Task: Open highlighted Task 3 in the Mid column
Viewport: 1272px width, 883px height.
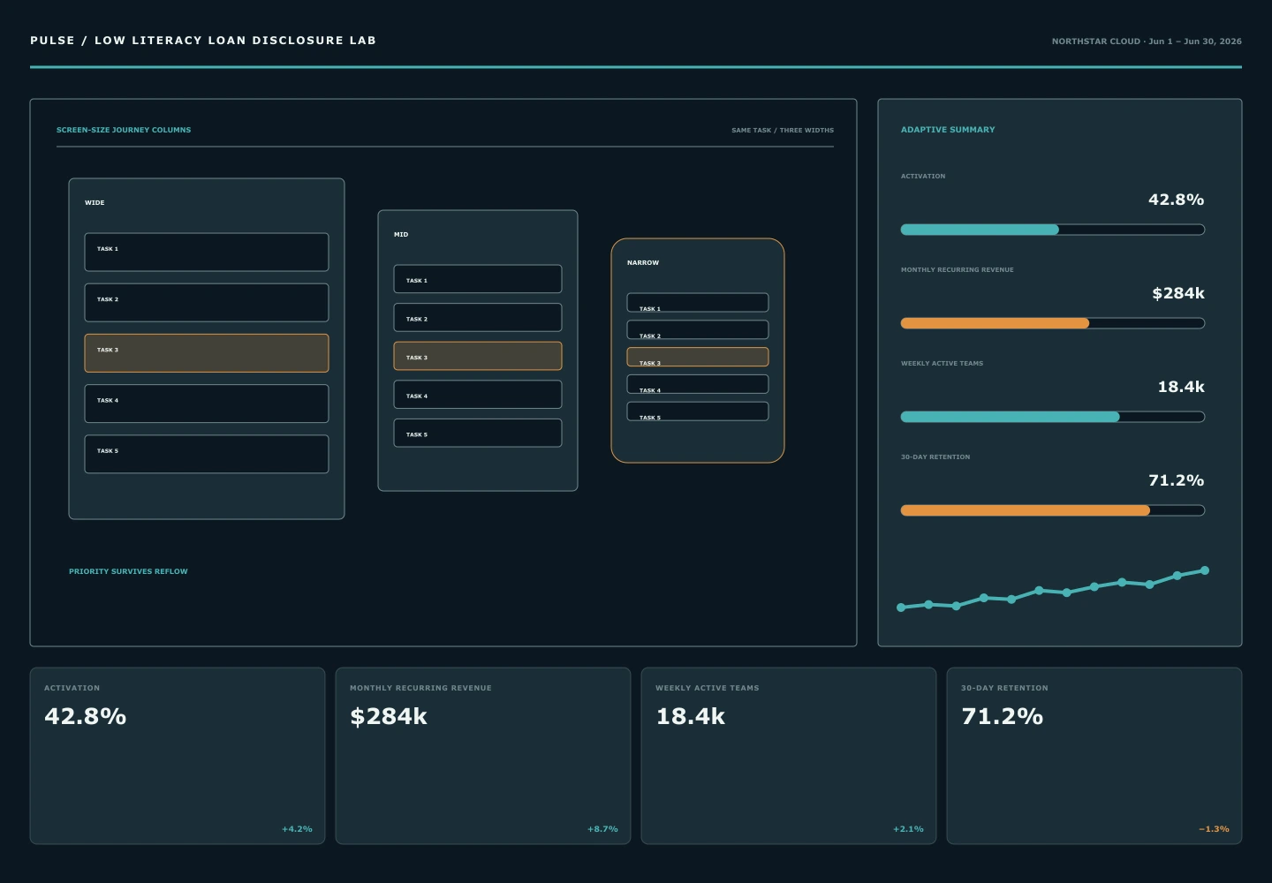Action: click(x=478, y=356)
